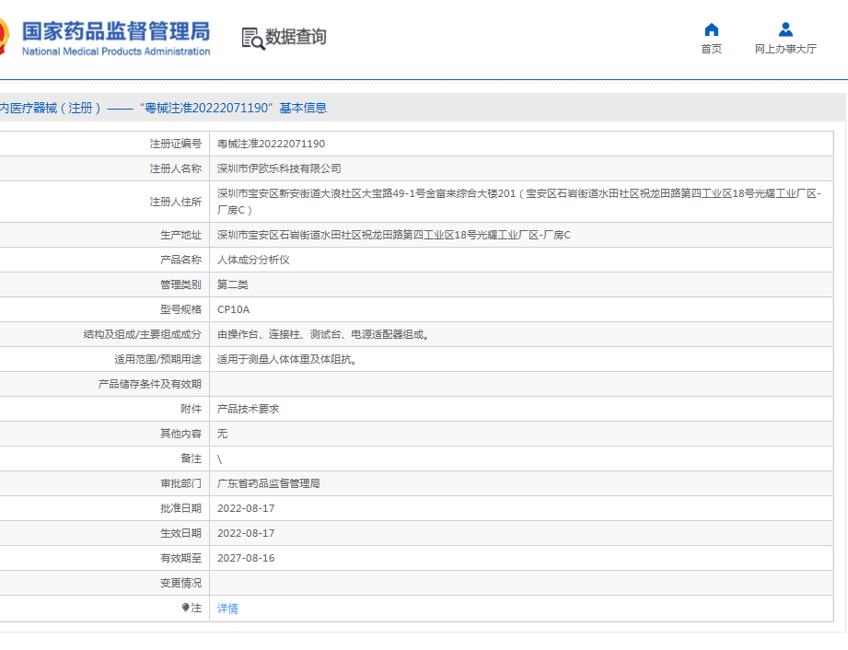This screenshot has width=848, height=650.
Task: Click the 首页 home icon
Action: pyautogui.click(x=710, y=29)
